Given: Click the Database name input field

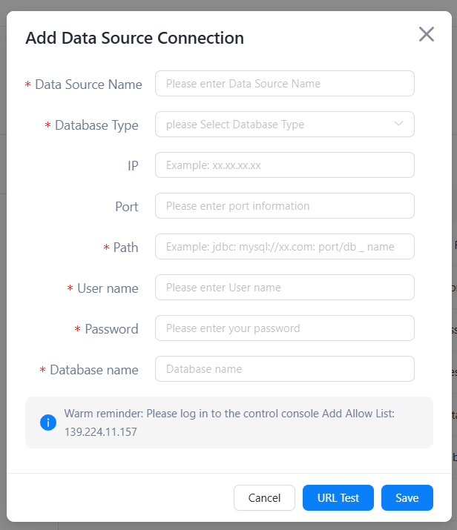Looking at the screenshot, I should [x=284, y=369].
